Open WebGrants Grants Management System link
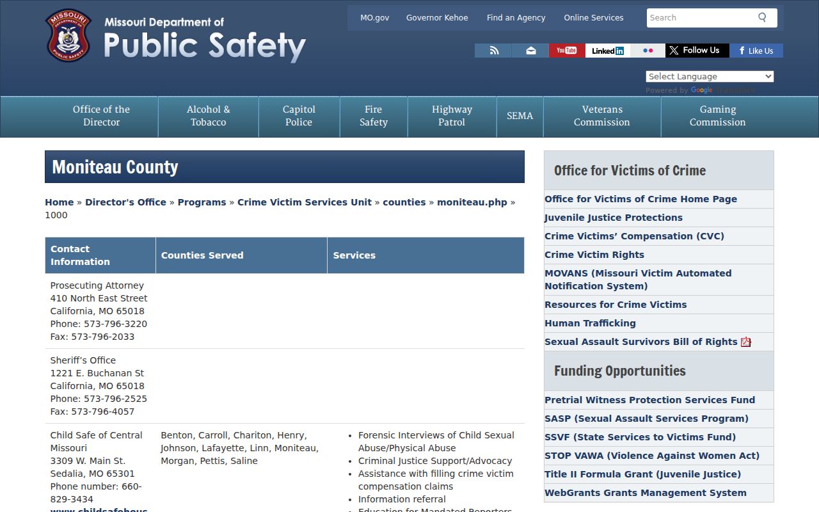Screen dimensions: 819x512 coord(646,493)
